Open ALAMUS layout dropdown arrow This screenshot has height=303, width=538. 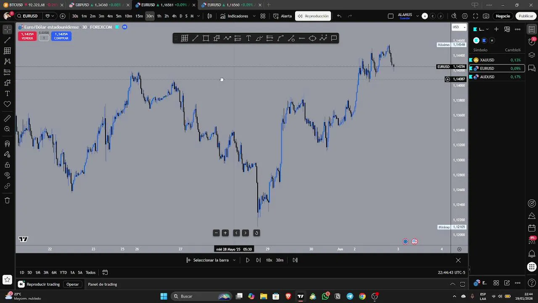417,16
